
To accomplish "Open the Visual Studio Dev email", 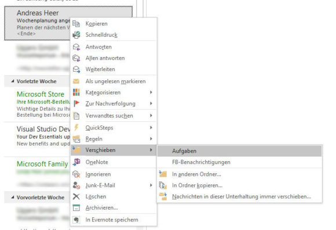I will point(38,139).
